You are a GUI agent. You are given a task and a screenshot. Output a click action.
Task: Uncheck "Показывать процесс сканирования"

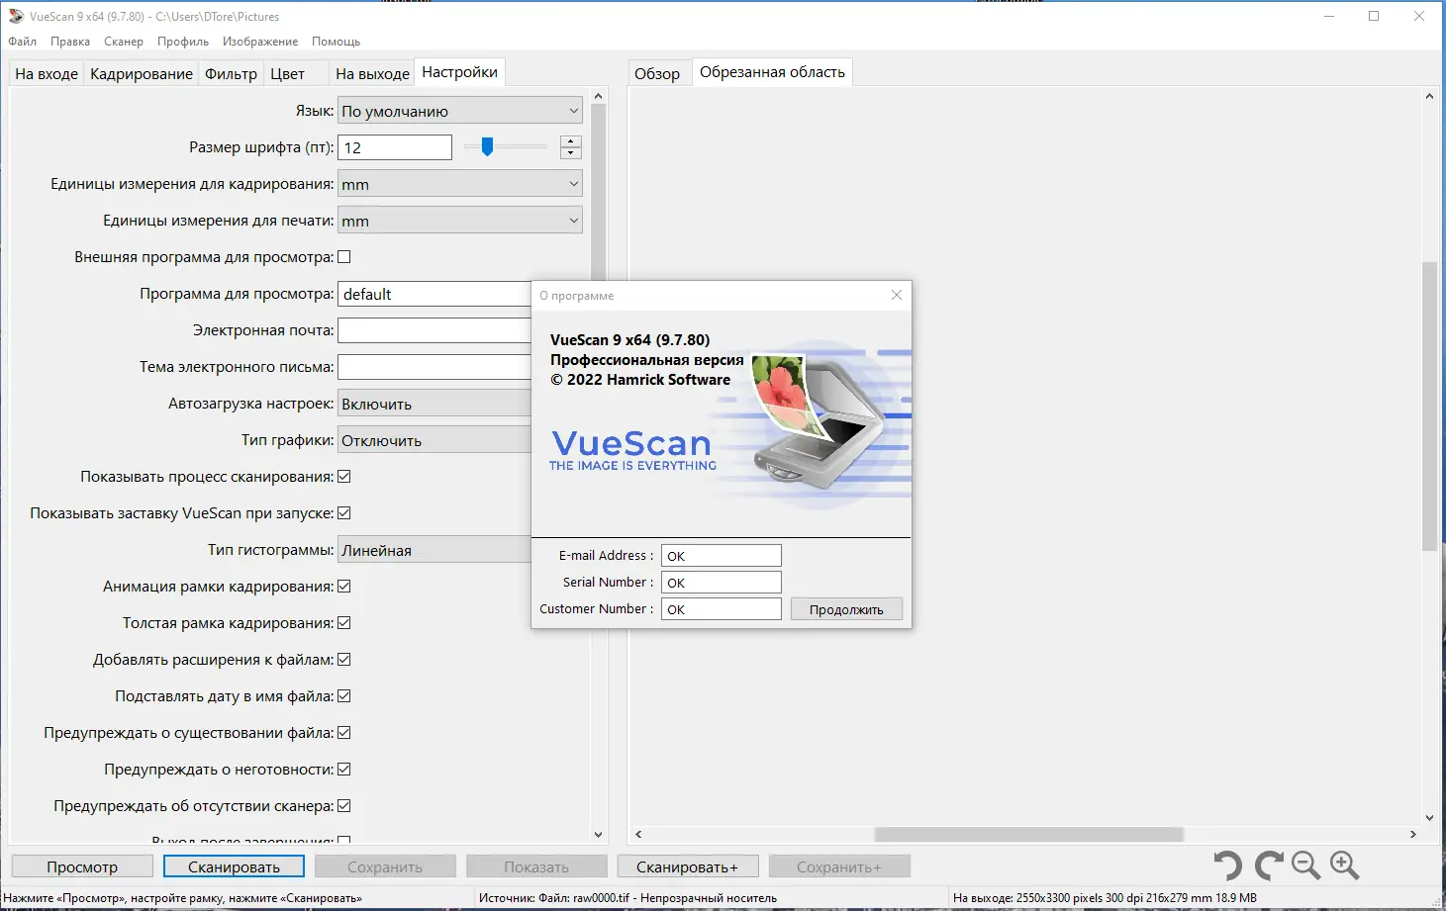343,476
